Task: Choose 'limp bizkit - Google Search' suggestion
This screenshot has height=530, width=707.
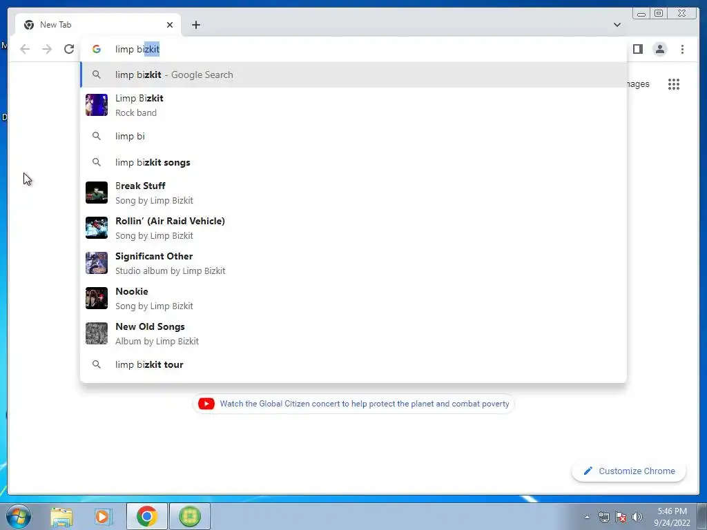Action: coord(354,75)
